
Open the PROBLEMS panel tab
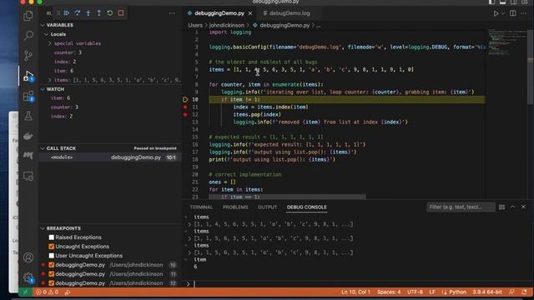click(235, 207)
